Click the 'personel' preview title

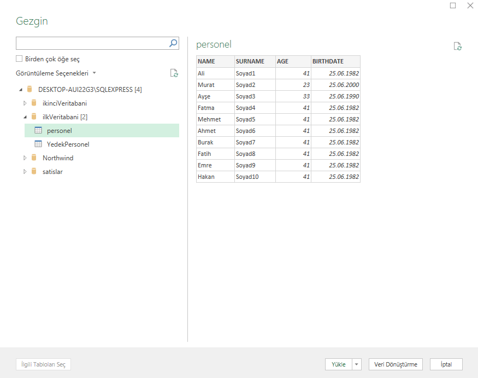pos(214,44)
